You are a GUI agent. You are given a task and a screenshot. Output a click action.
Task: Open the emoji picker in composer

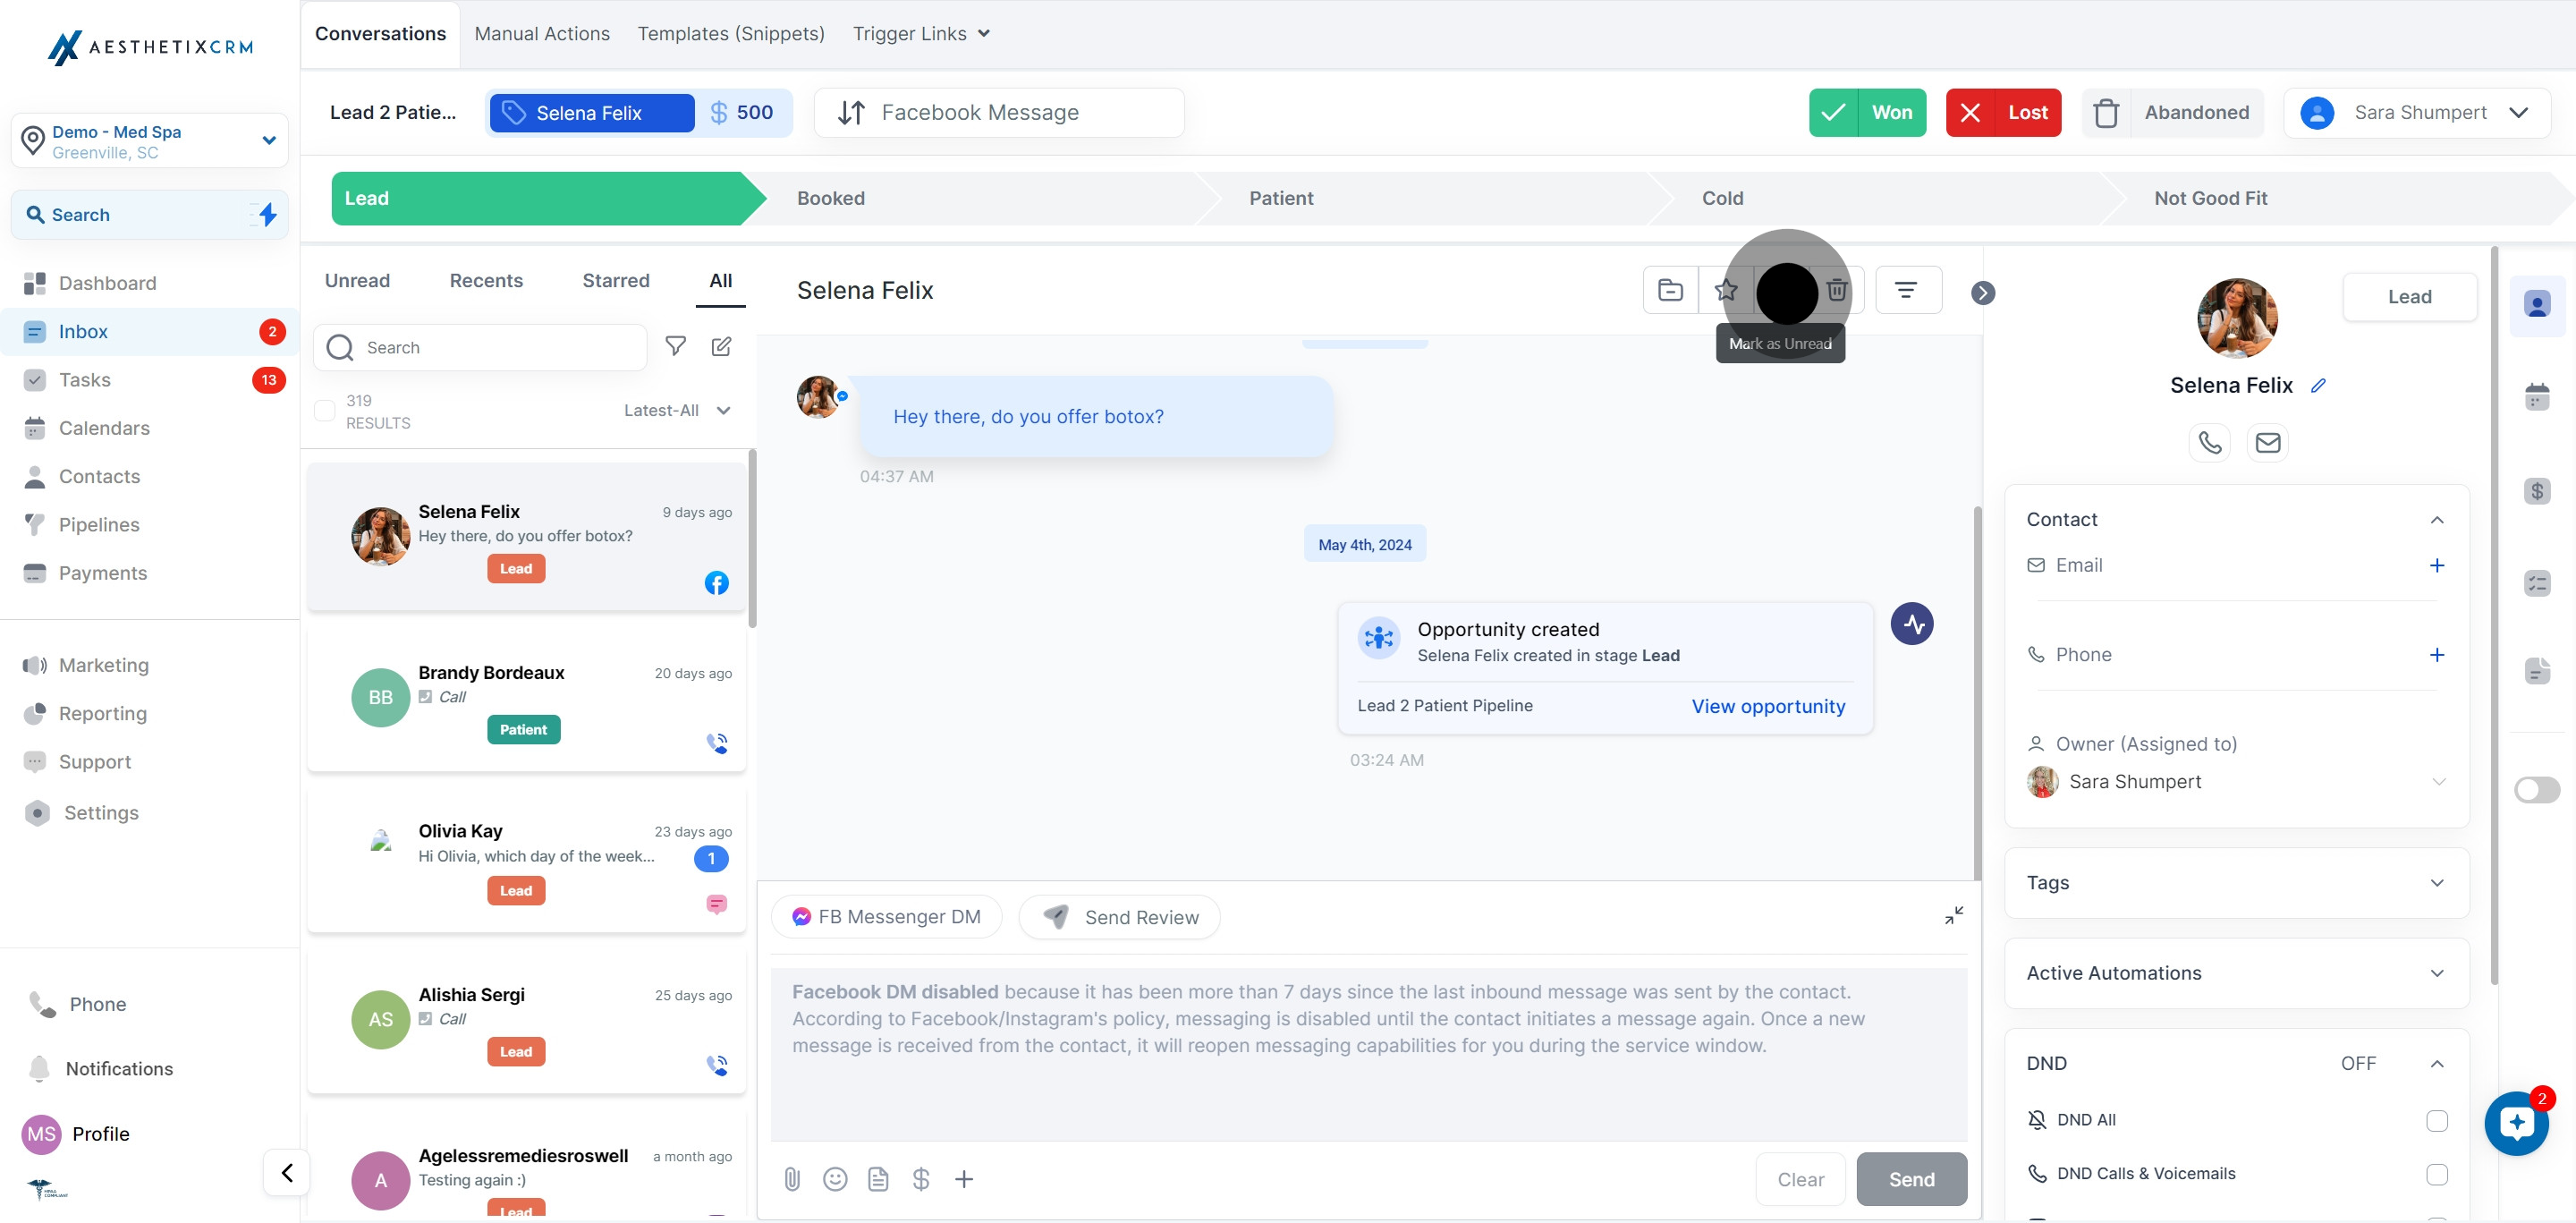click(x=835, y=1179)
